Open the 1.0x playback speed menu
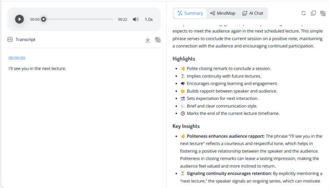 [x=148, y=19]
